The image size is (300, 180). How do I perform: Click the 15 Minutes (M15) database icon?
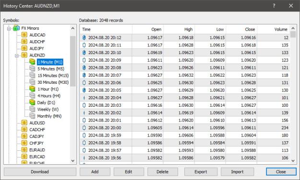pos(32,75)
